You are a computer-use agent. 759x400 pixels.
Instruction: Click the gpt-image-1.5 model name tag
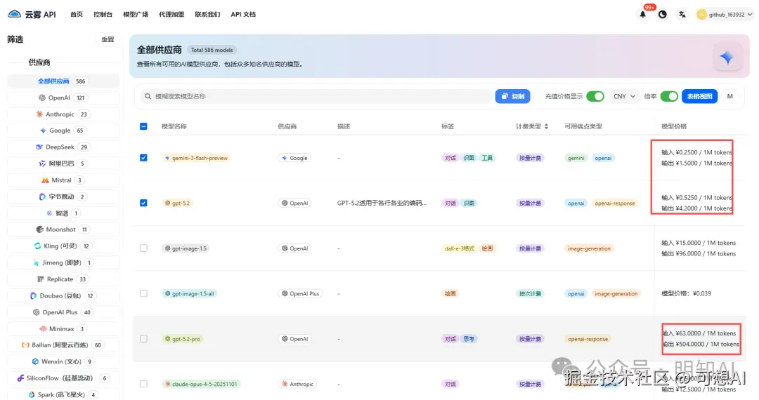coord(186,248)
